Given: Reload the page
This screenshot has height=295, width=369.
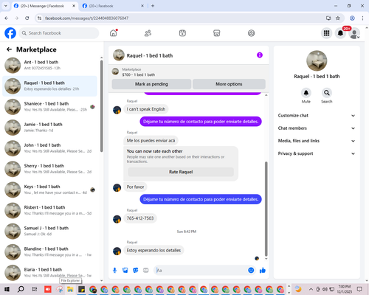Looking at the screenshot, I should [x=27, y=18].
